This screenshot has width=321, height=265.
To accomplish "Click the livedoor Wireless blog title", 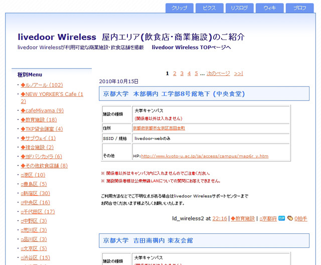I will click(x=131, y=37).
